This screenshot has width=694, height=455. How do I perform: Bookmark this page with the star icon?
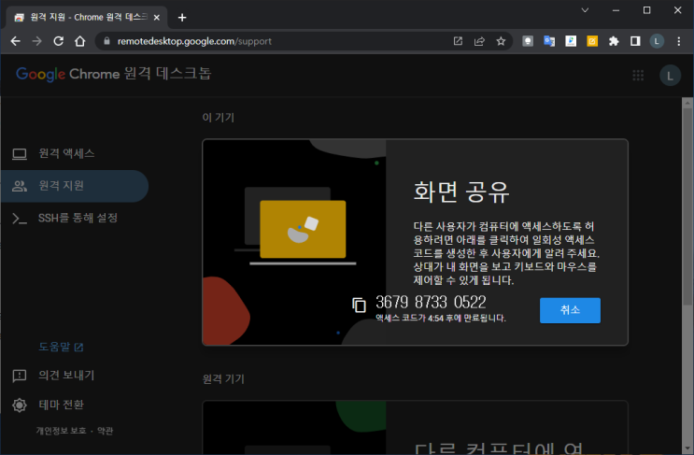tap(501, 41)
